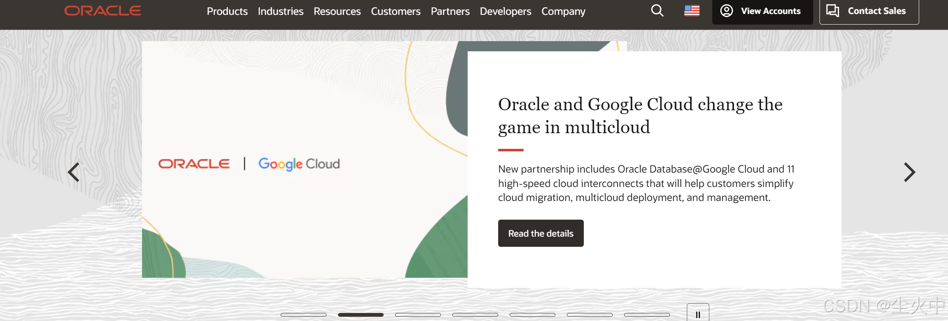This screenshot has width=948, height=321.
Task: Jump to the sixth carousel slide indicator
Action: pos(590,315)
